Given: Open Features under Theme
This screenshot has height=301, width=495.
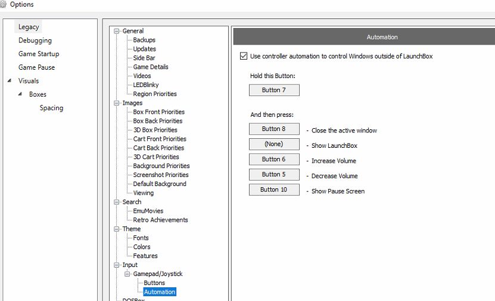Looking at the screenshot, I should click(x=145, y=256).
